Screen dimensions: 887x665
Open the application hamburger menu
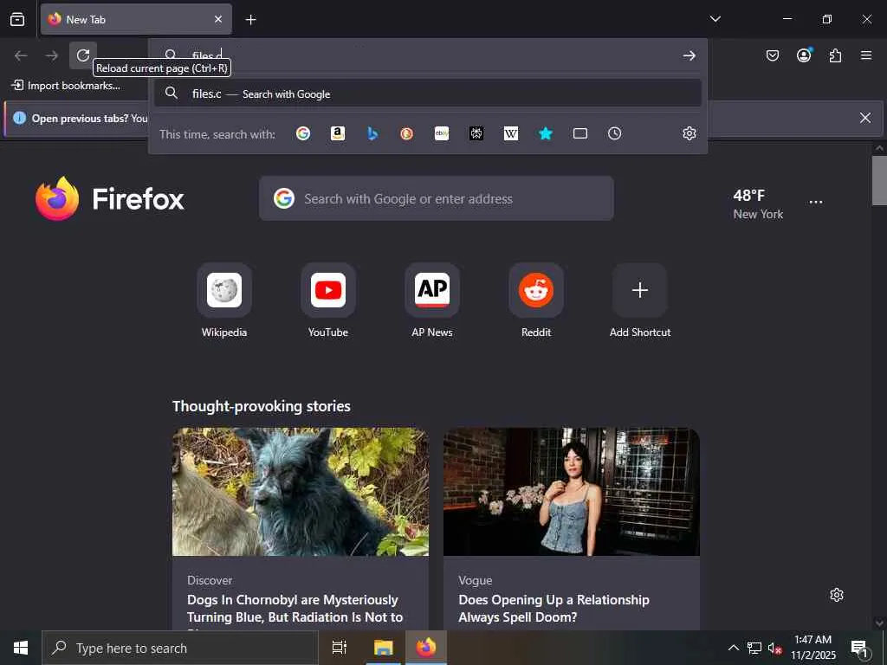point(865,55)
